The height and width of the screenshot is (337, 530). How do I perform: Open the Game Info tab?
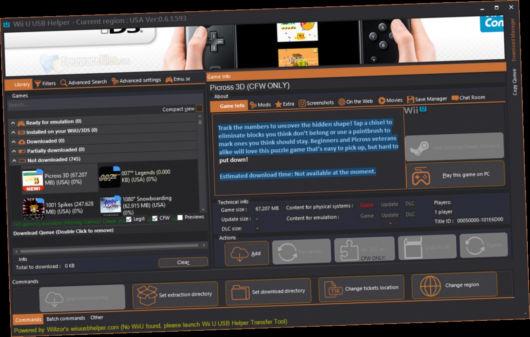229,106
